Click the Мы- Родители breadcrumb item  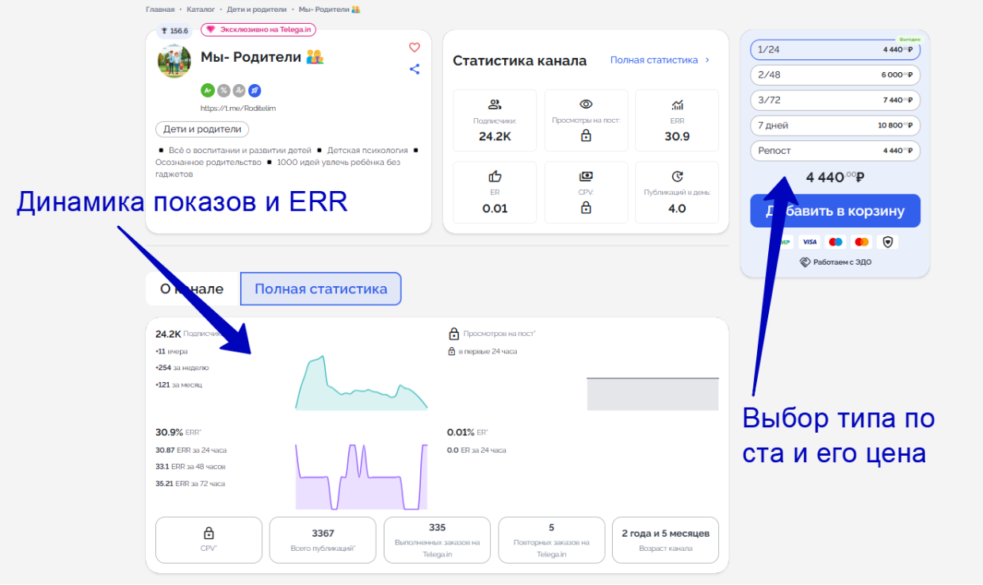coord(329,10)
